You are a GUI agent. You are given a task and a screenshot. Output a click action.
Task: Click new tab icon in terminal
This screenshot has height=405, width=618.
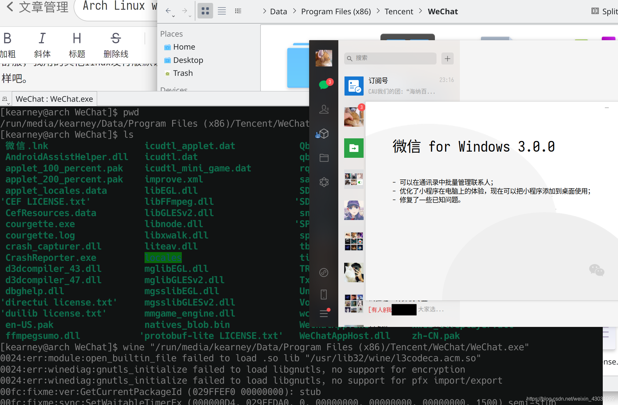click(x=6, y=99)
